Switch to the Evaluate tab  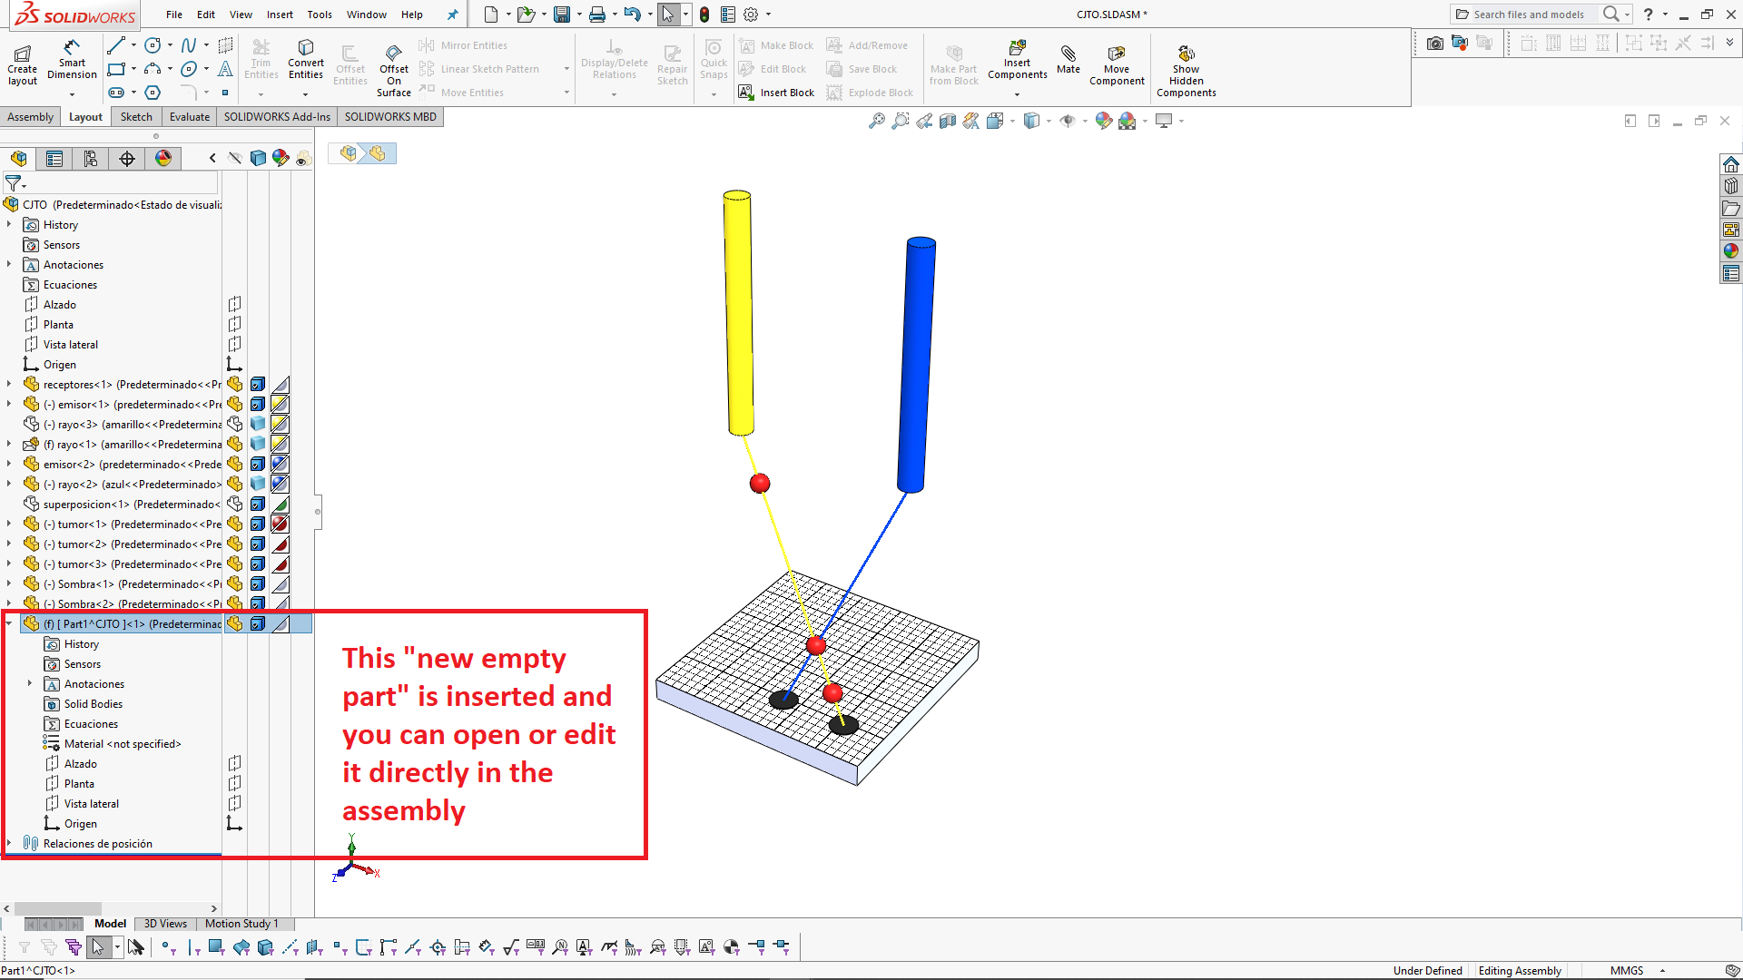tap(189, 117)
